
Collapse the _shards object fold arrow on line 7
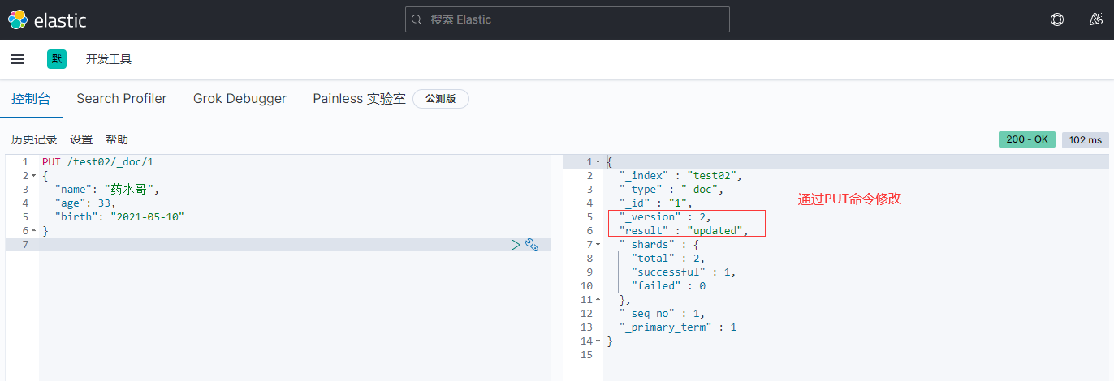(598, 245)
